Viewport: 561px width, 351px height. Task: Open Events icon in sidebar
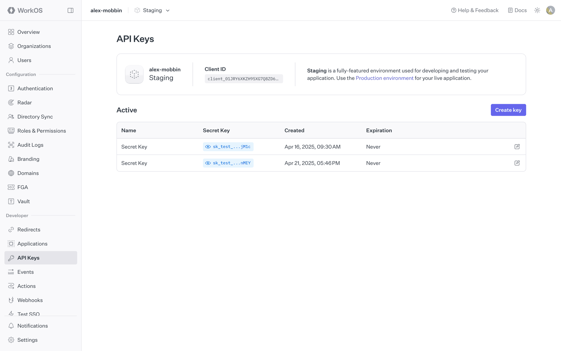click(x=11, y=272)
